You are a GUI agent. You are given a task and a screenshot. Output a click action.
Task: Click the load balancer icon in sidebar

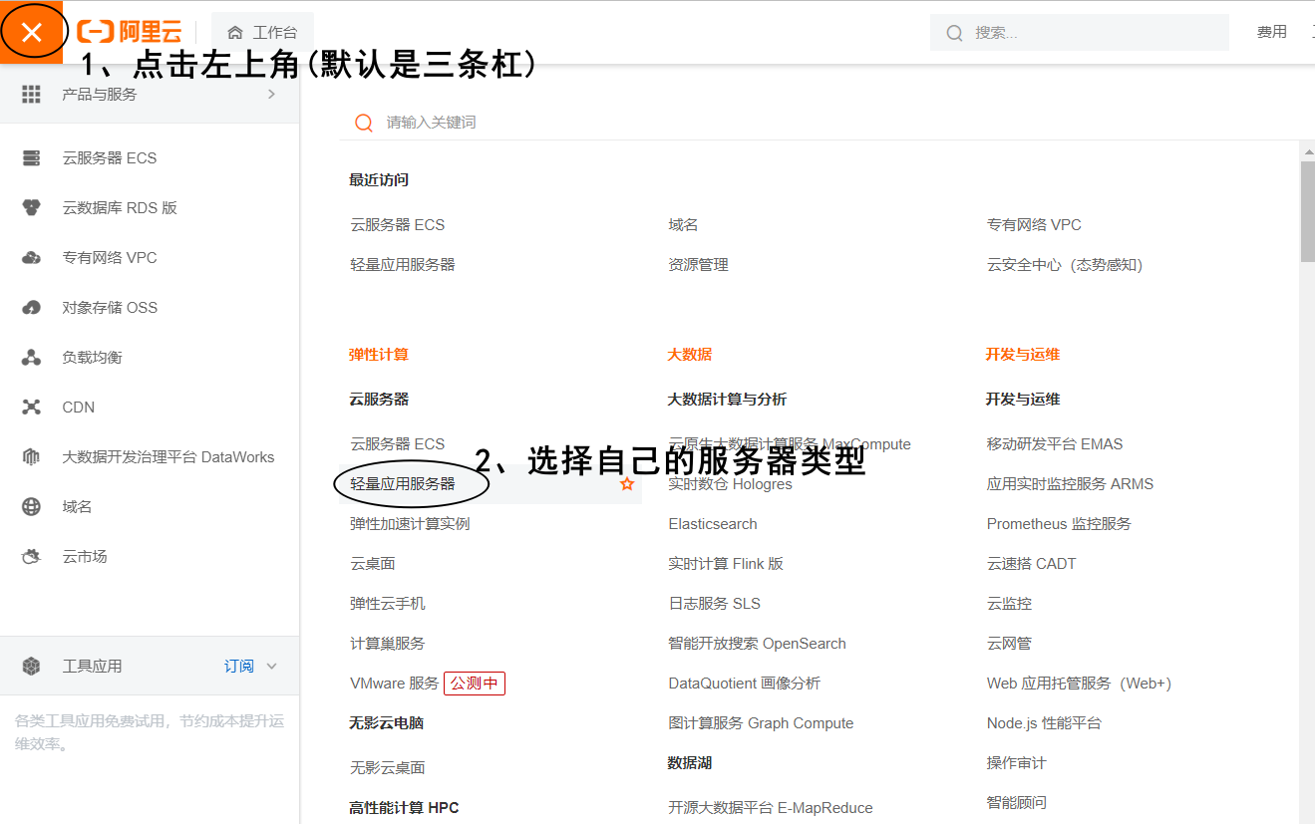tap(31, 358)
